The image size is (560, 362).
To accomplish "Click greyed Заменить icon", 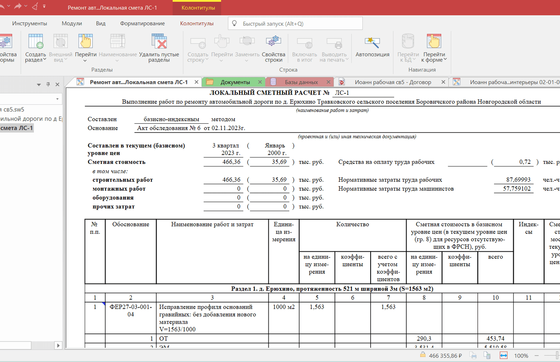I will pos(247,41).
